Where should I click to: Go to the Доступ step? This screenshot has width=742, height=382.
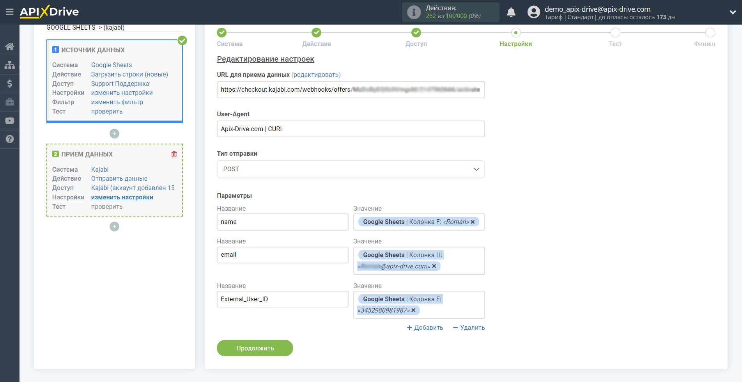coord(416,33)
